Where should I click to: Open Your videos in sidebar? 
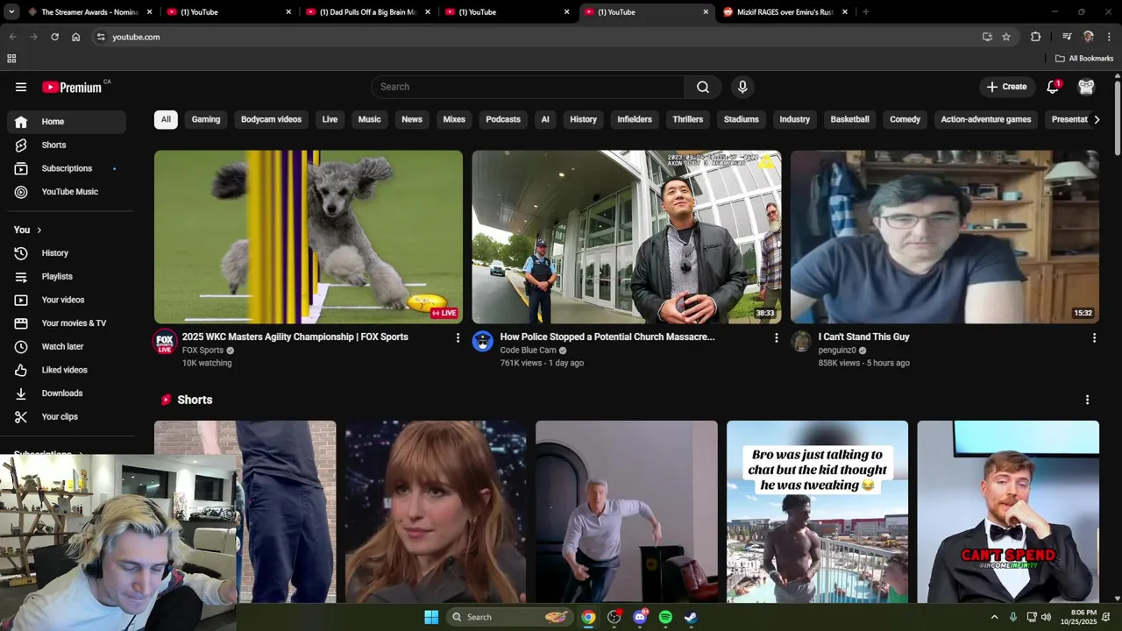pos(66,300)
